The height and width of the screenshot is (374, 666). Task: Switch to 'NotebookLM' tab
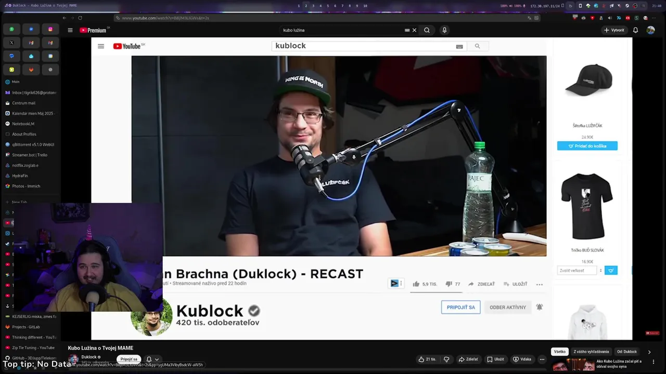pyautogui.click(x=30, y=124)
